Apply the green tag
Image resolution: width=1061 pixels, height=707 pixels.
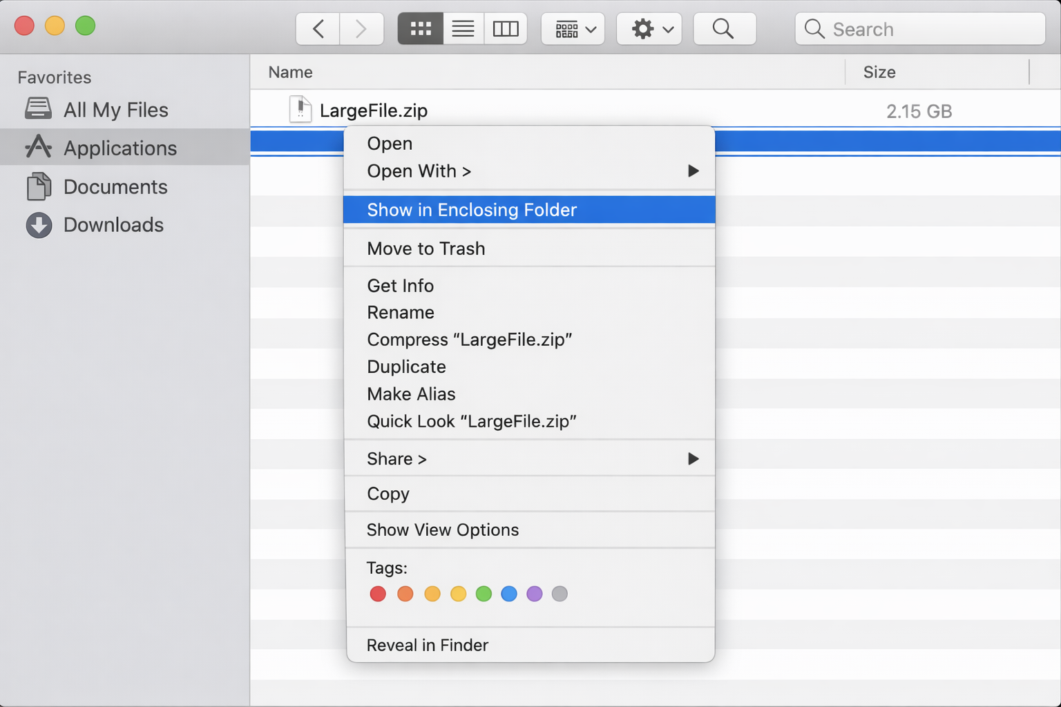(x=484, y=594)
